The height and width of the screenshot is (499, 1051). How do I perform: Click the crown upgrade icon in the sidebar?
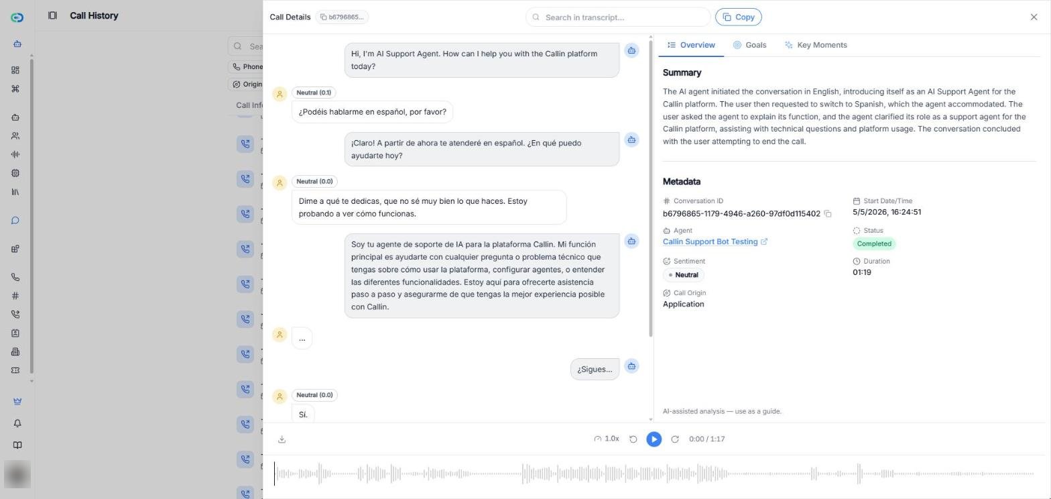[x=17, y=401]
